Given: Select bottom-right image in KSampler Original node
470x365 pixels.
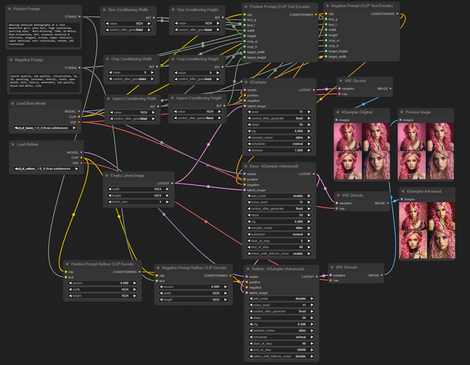Looking at the screenshot, I should coord(376,165).
